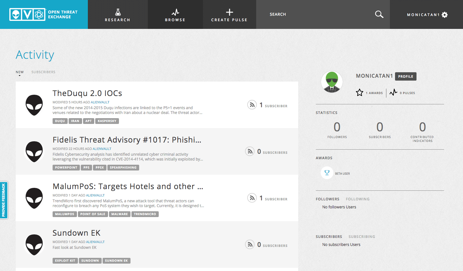Click the SPEARPHISHING tag

[123, 168]
